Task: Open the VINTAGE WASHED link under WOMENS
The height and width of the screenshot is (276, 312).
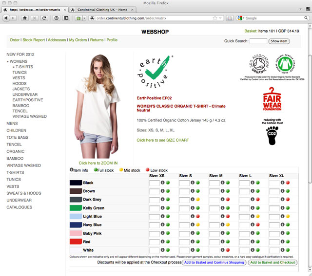Action: point(29,116)
